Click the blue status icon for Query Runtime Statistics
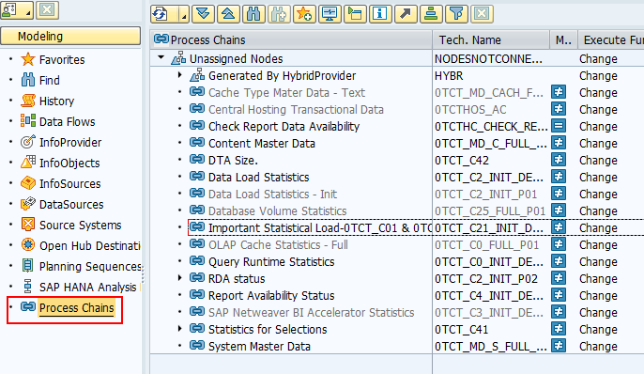Screen dimensions: 644x374 559,261
